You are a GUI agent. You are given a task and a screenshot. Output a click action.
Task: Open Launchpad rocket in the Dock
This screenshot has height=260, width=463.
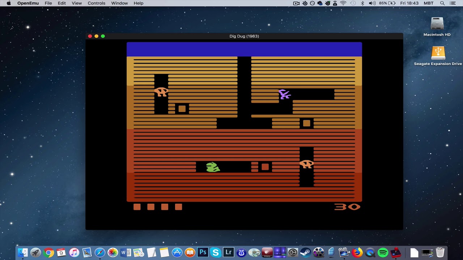coord(35,252)
